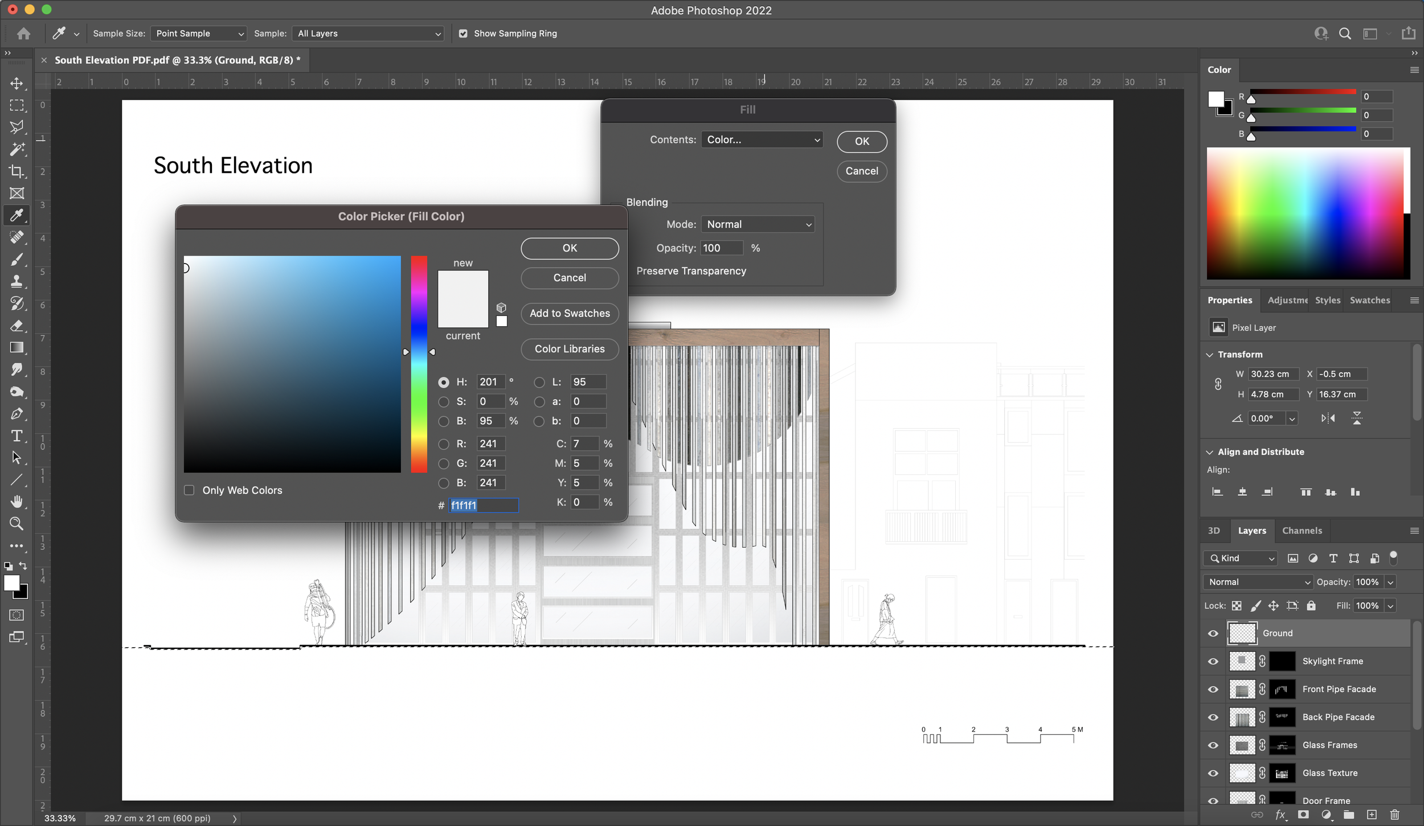Select the Move tool

coord(17,83)
